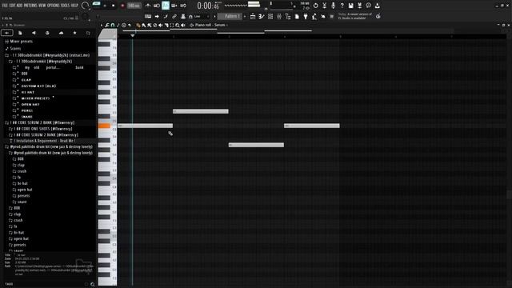Toggle the highlighted countdown-before-recording button
Screen dimensions: 512x288
[x=166, y=6]
